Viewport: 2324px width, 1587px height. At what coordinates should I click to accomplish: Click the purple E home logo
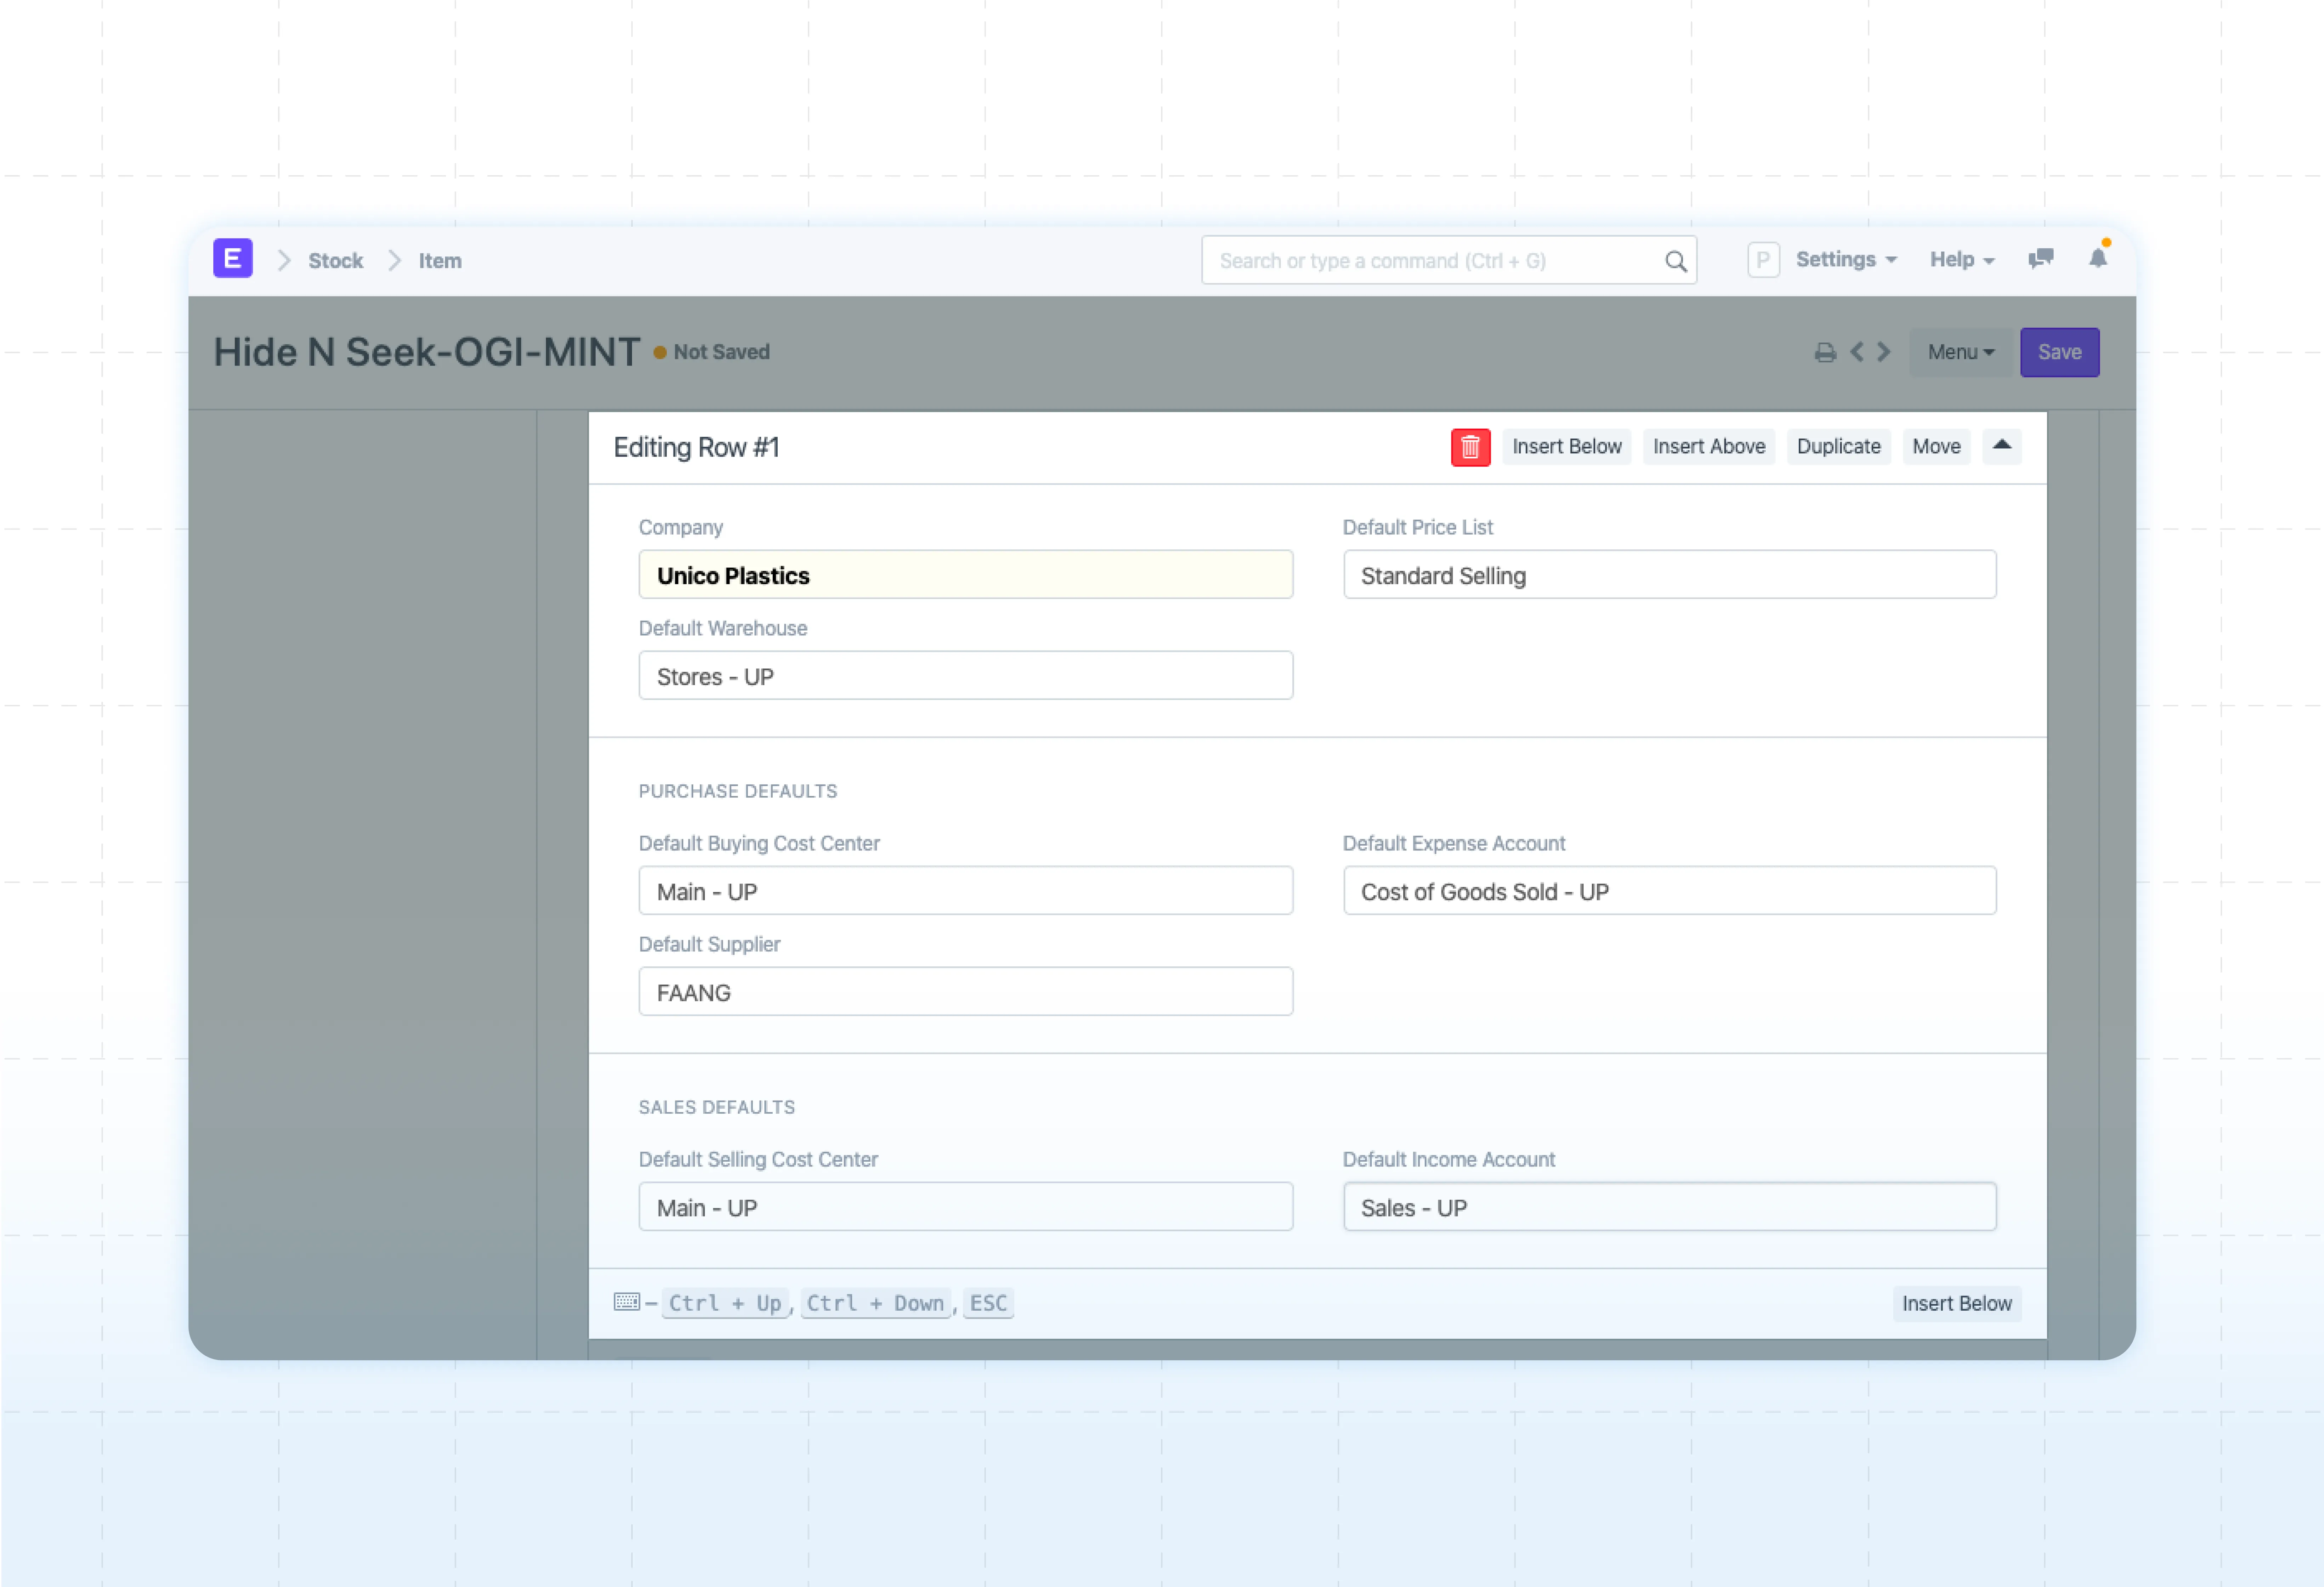click(x=232, y=259)
